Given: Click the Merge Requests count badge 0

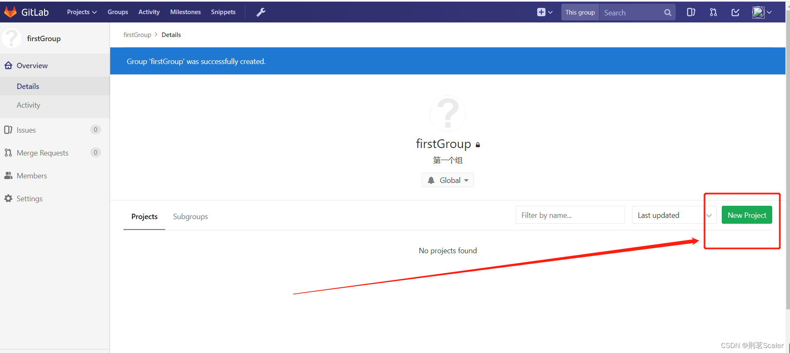Looking at the screenshot, I should [96, 153].
